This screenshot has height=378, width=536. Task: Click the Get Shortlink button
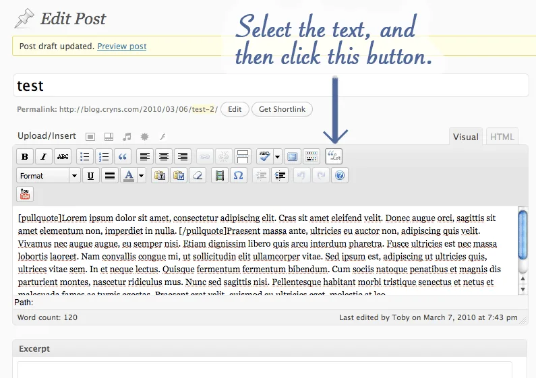282,109
